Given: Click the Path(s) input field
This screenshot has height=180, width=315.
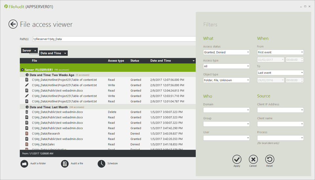Looking at the screenshot, I should 114,39.
